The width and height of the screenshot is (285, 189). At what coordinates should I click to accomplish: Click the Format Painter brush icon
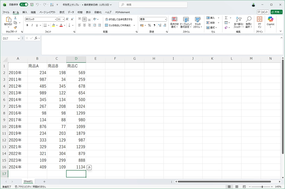(15, 27)
